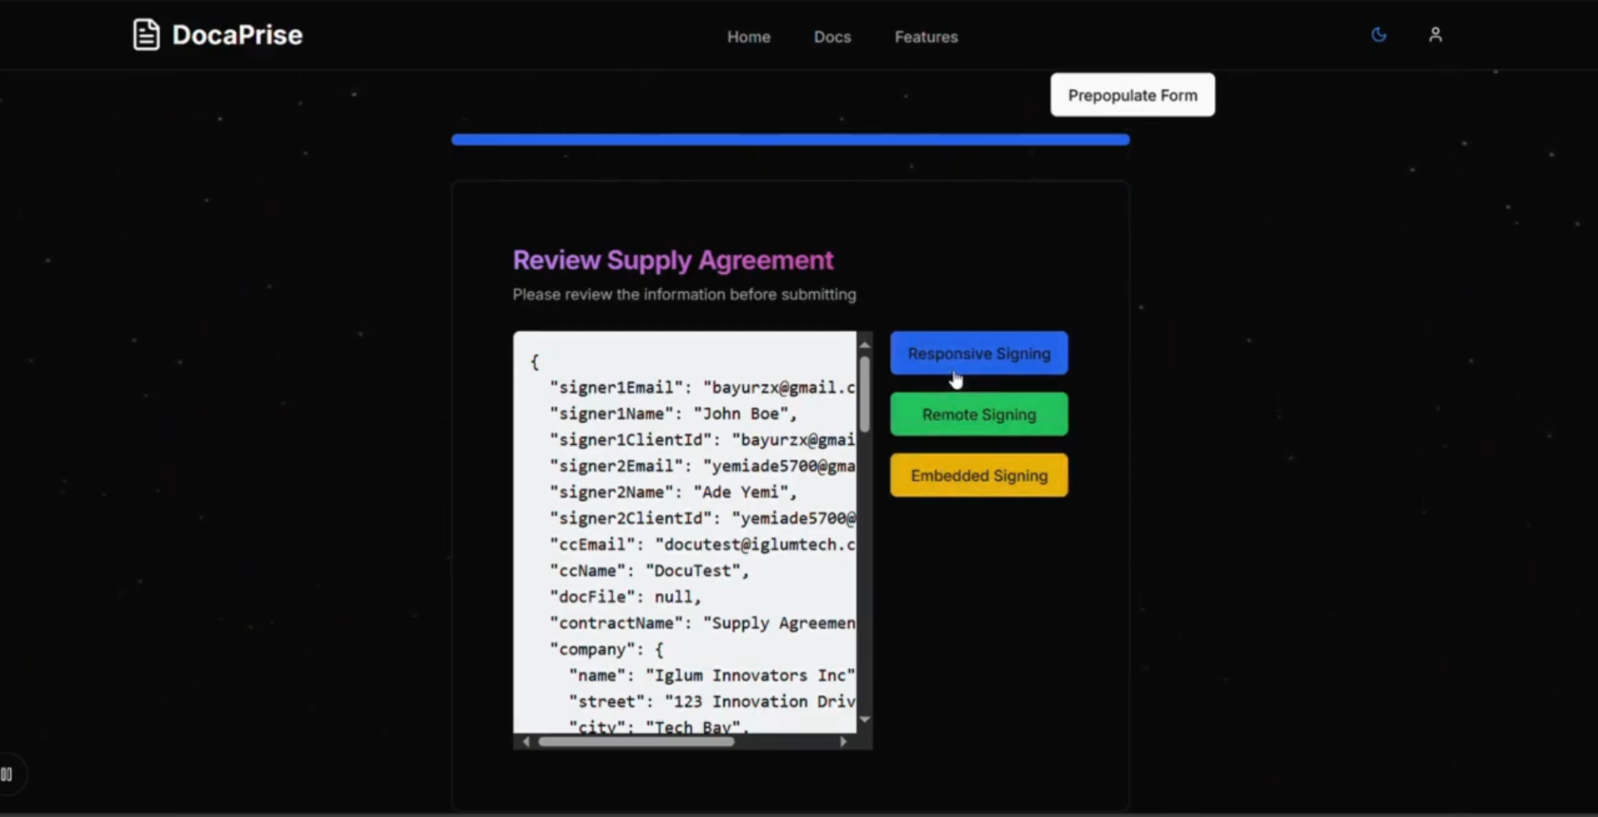Click the JSON panel scroll-down arrow
The width and height of the screenshot is (1598, 817).
[865, 720]
